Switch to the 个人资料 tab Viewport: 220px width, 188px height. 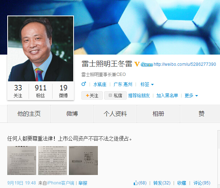[115, 114]
